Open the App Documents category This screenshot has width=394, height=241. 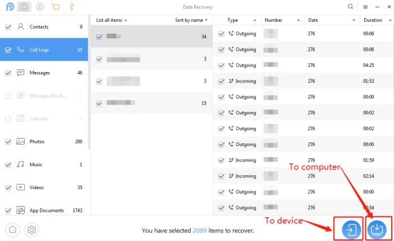tap(47, 211)
